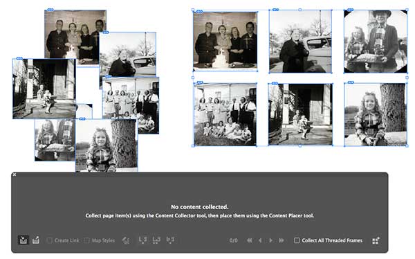Viewport: 415px width, 259px height.
Task: Select the porch steps photo in left collage
Action: (44, 89)
